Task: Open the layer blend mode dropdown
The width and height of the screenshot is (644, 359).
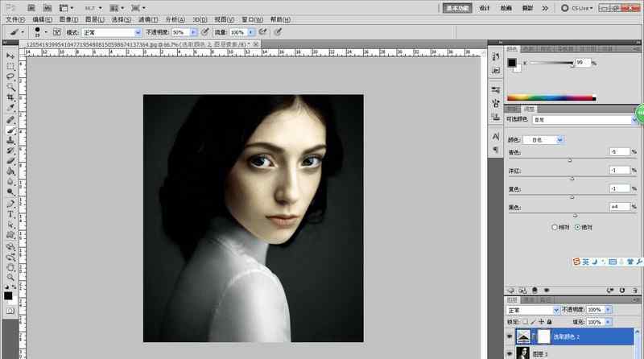Action: click(x=532, y=309)
